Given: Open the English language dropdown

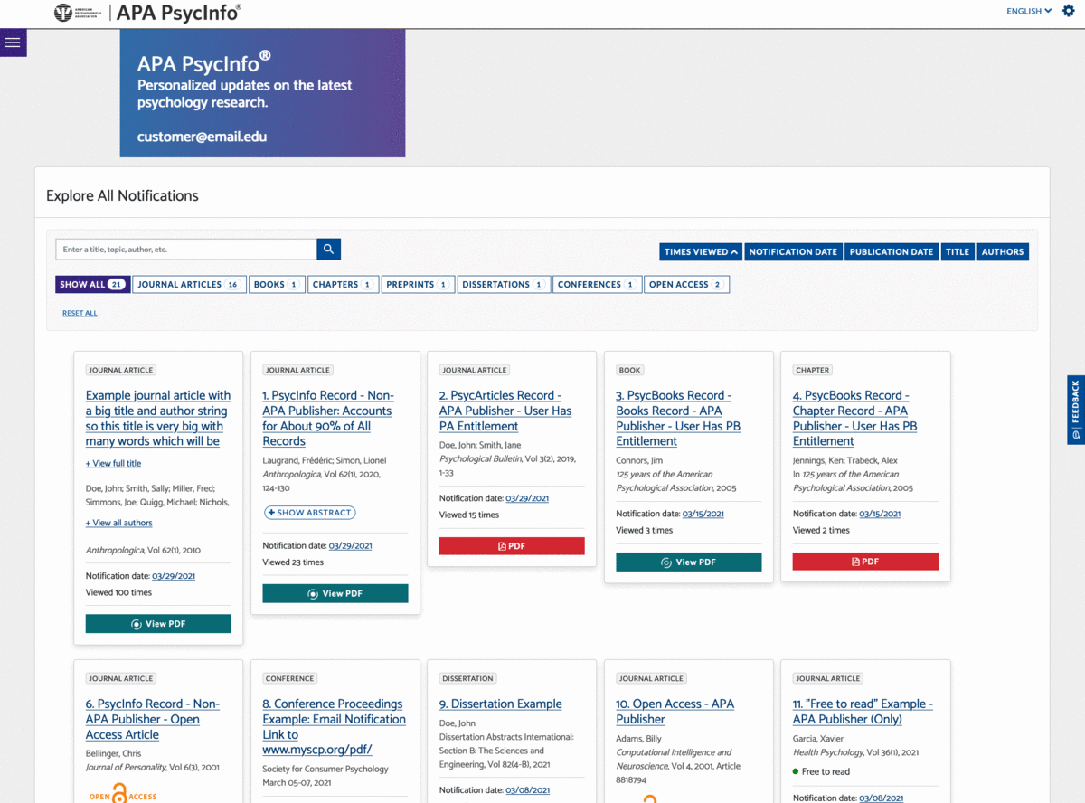Looking at the screenshot, I should 1029,11.
